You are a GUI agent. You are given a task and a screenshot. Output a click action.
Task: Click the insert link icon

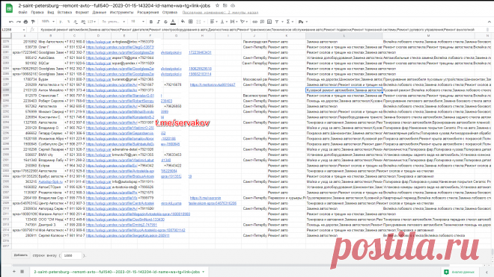255,22
